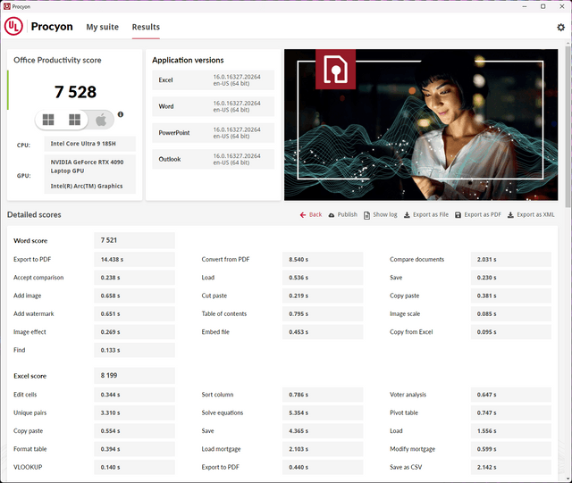This screenshot has width=572, height=483.
Task: Click the Back link text
Action: pyautogui.click(x=315, y=214)
